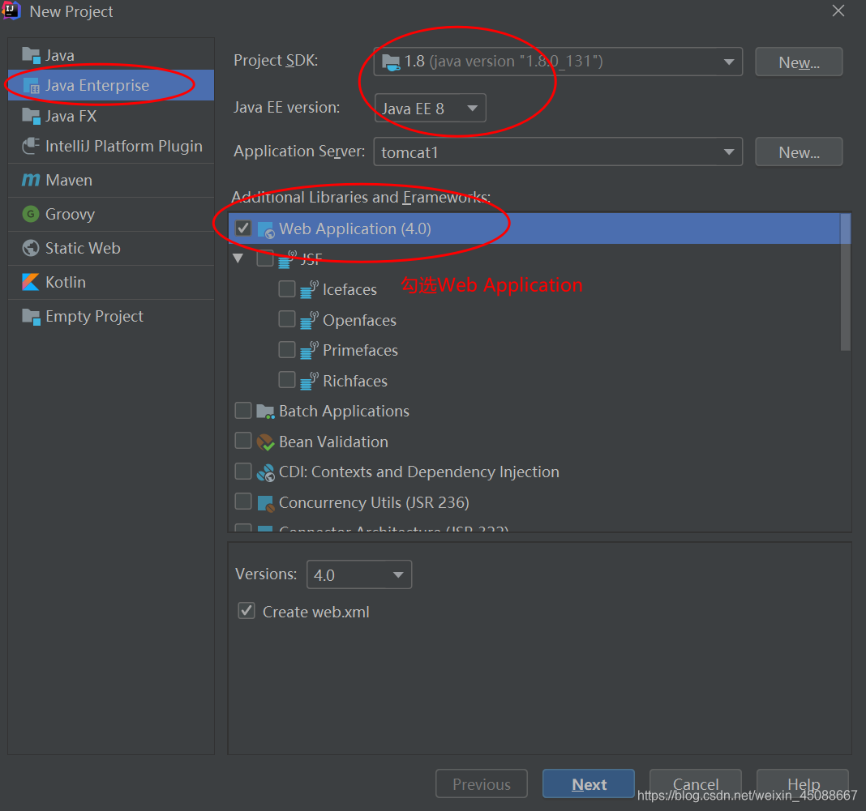The width and height of the screenshot is (866, 811).
Task: Enable the Bean Validation checkbox
Action: point(243,441)
